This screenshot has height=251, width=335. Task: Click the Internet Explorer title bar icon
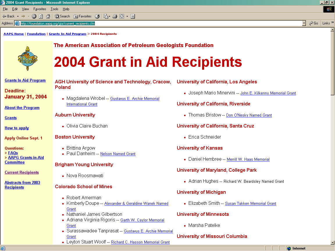tap(3, 3)
